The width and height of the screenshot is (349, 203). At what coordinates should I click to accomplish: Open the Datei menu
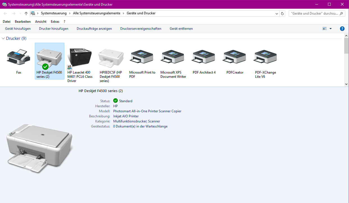tap(6, 22)
